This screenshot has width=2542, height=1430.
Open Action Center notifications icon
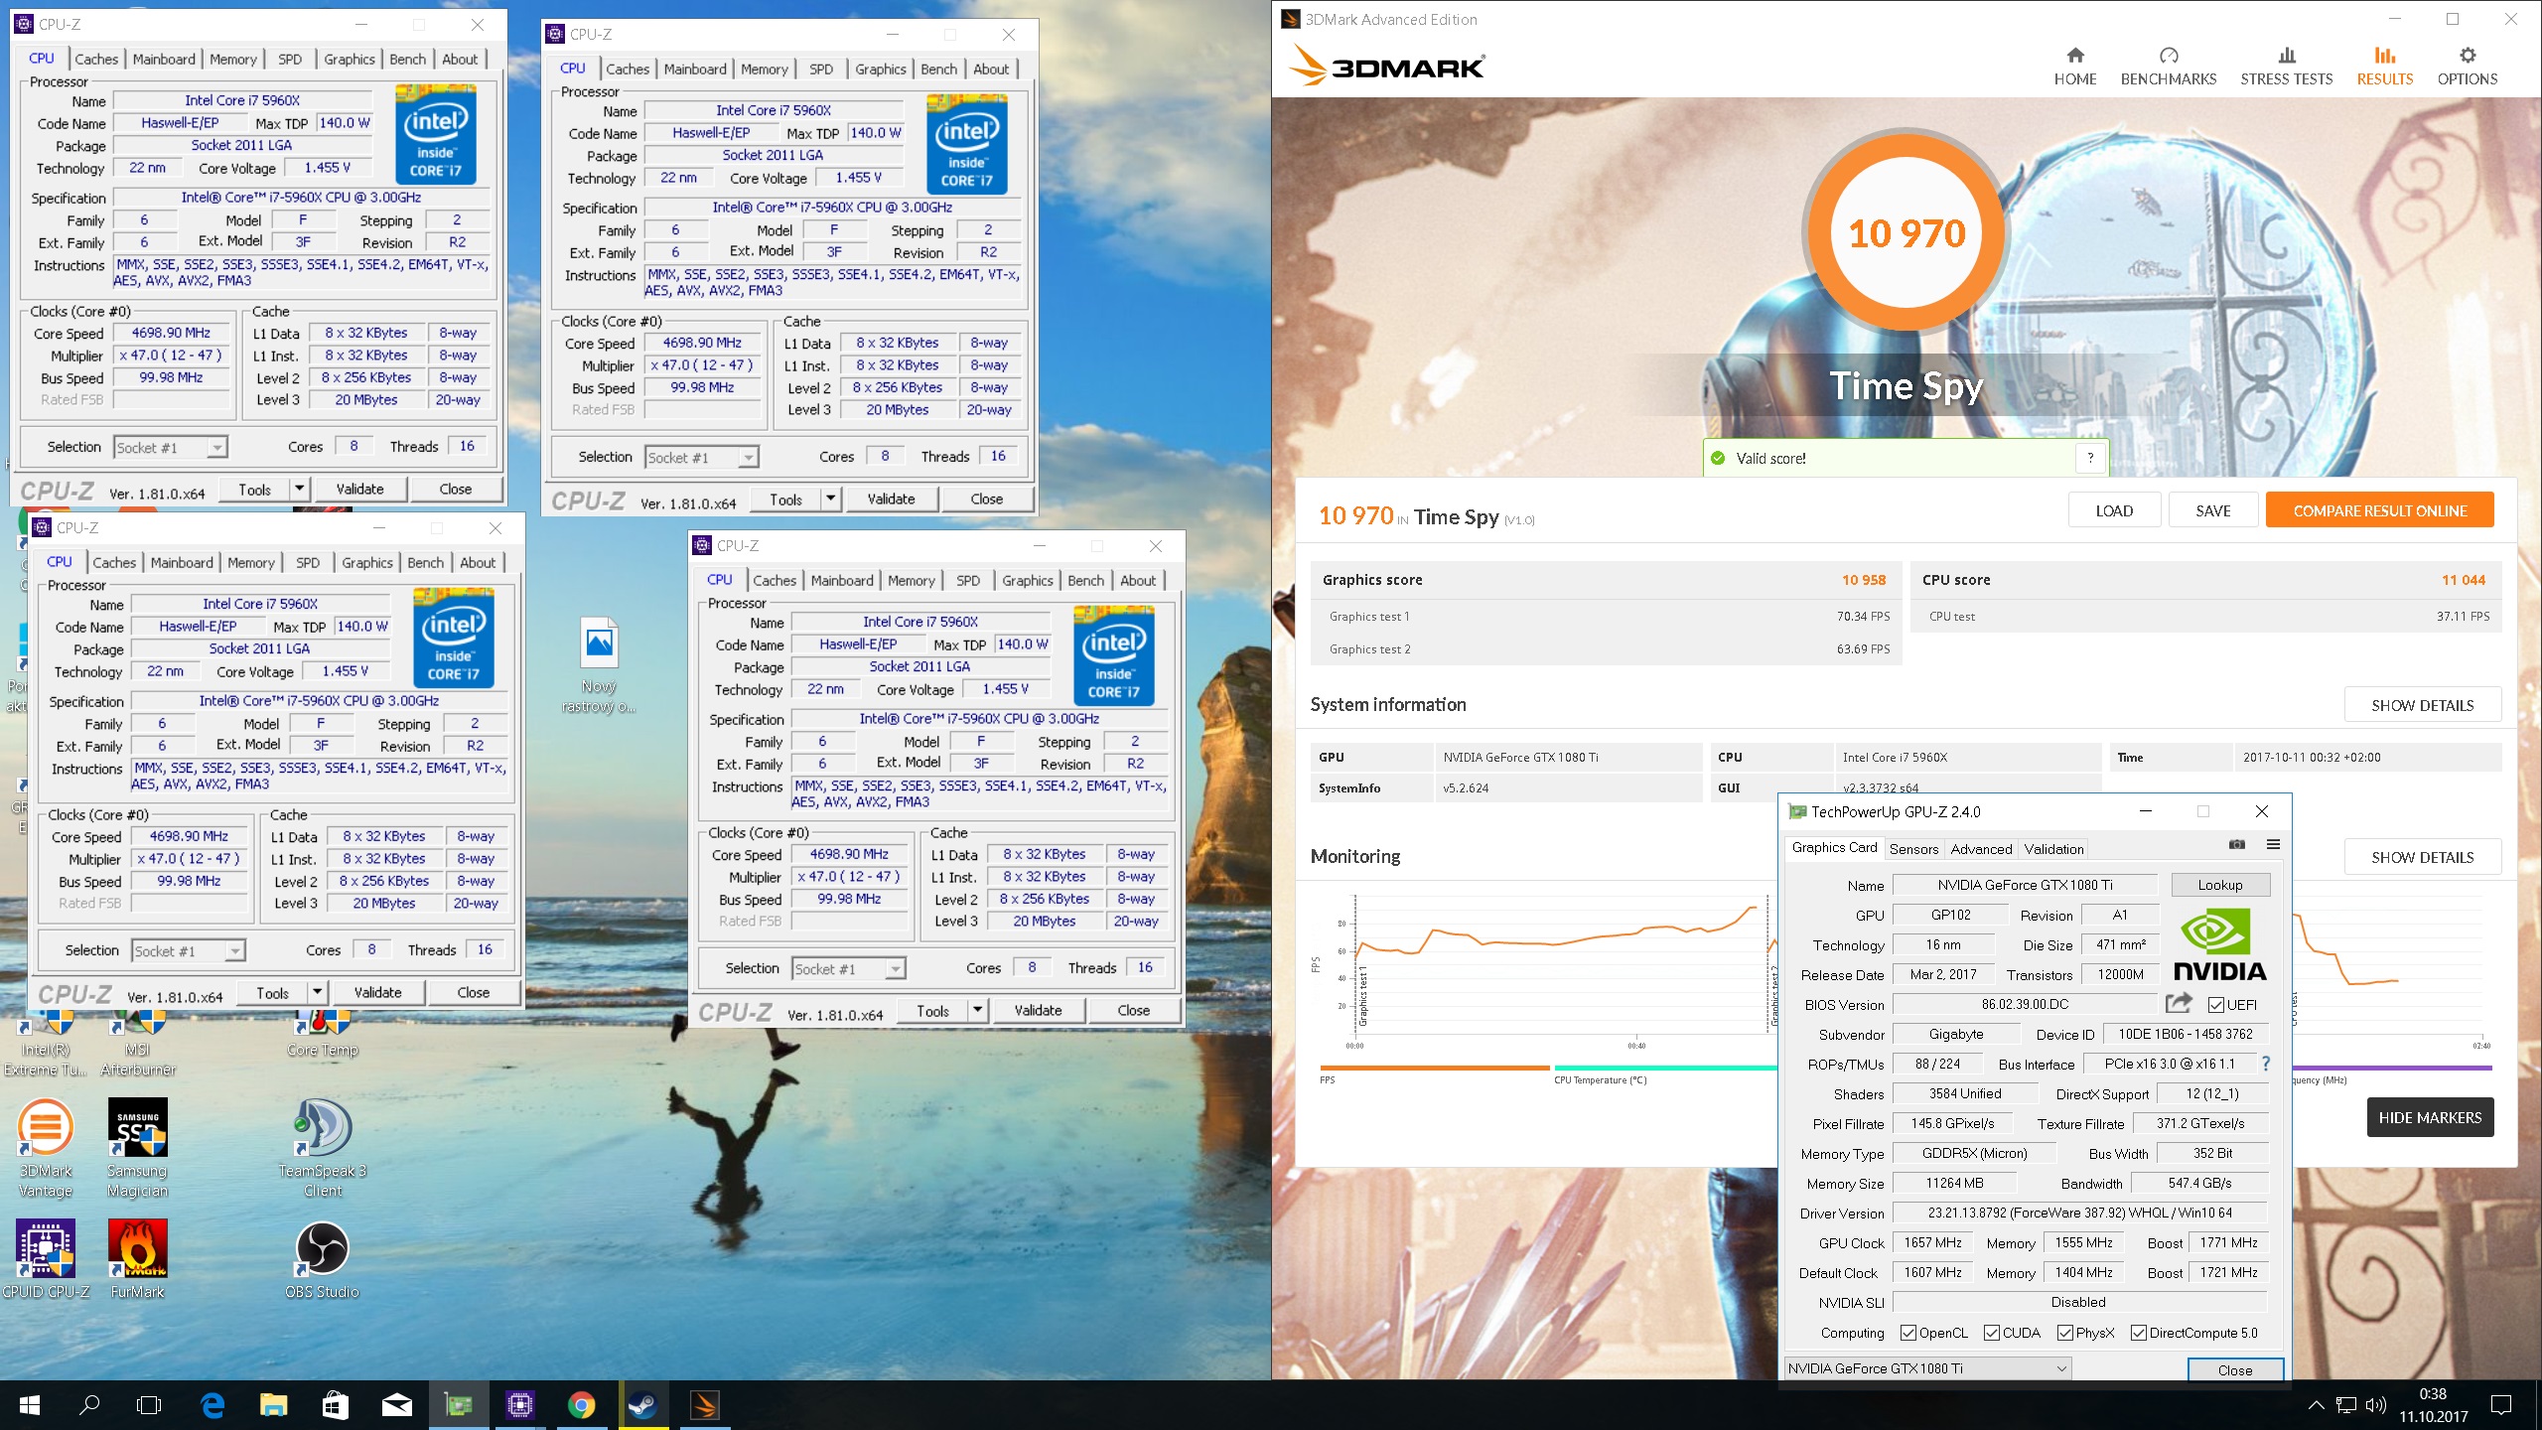(2501, 1405)
